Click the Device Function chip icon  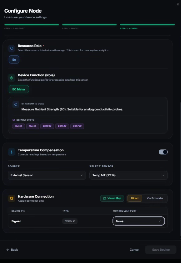11,78
